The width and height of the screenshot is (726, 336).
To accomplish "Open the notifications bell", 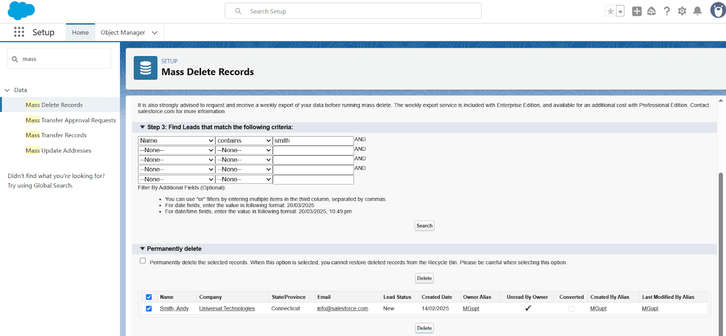I will (697, 11).
